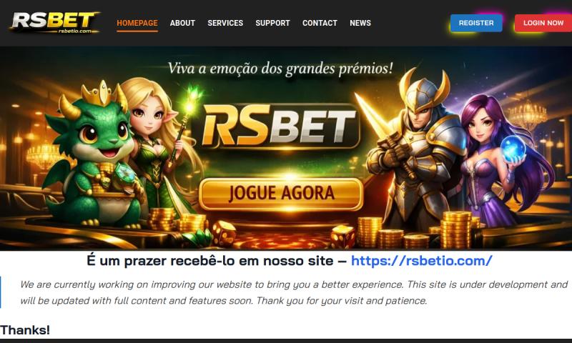This screenshot has height=343, width=572.
Task: Click the under development notice paragraph
Action: coord(294,292)
